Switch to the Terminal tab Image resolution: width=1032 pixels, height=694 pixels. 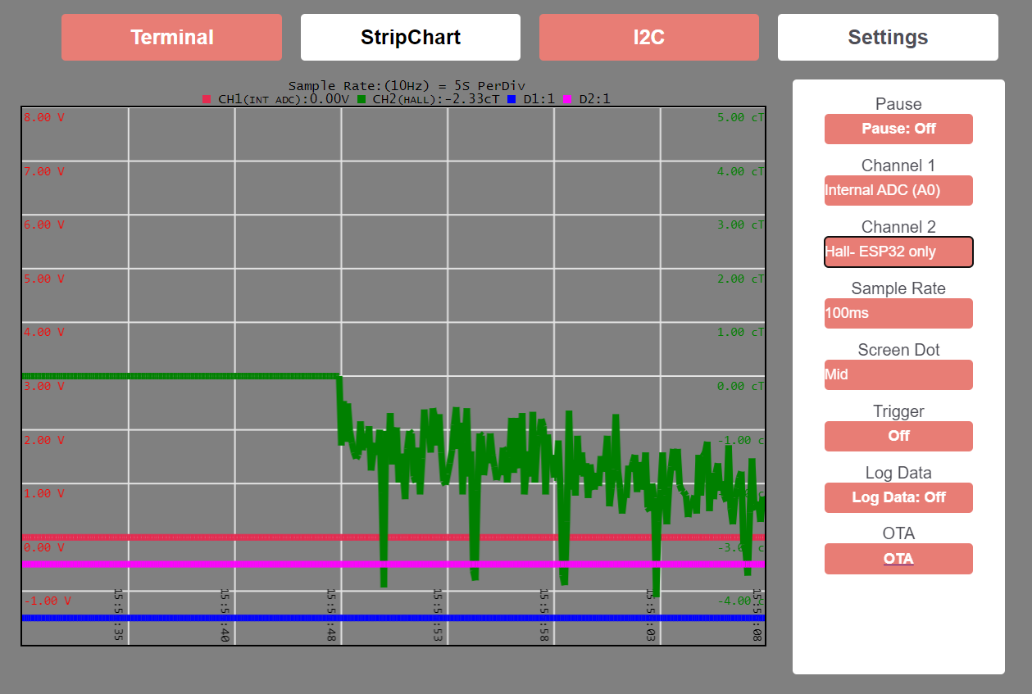point(171,37)
